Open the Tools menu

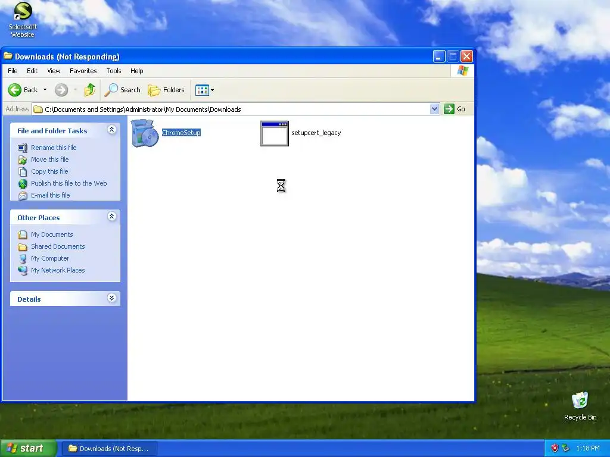pyautogui.click(x=114, y=71)
